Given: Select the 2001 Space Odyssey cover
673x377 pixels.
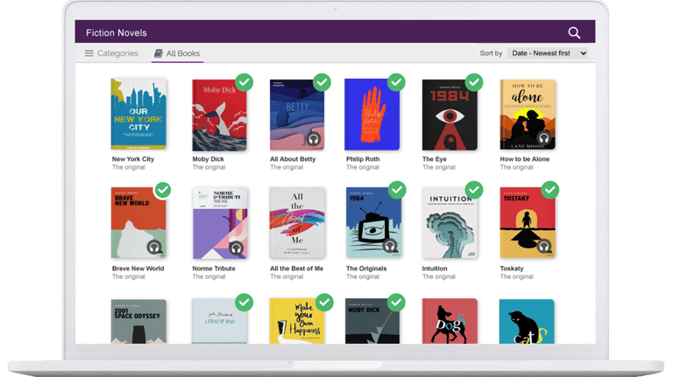Looking at the screenshot, I should click(138, 321).
